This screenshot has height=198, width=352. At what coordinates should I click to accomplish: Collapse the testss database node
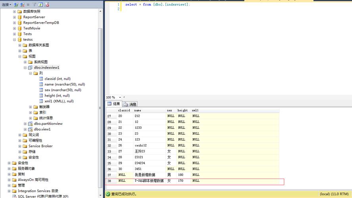coord(14,40)
